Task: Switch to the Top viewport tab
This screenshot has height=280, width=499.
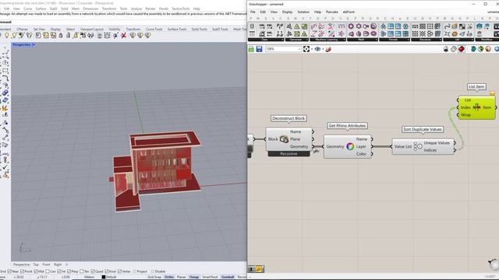Action: tap(36, 264)
